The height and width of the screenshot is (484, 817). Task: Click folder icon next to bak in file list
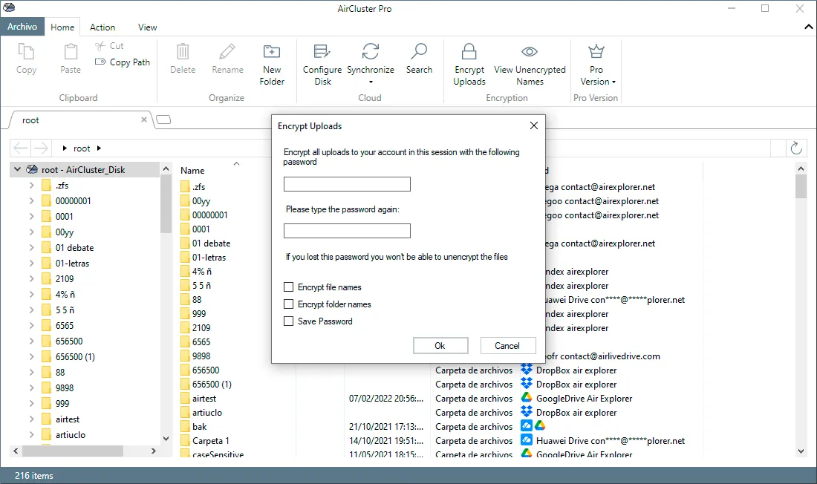[x=185, y=427]
